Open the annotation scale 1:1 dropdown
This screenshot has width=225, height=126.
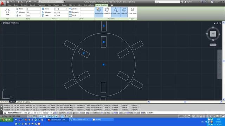[196, 116]
